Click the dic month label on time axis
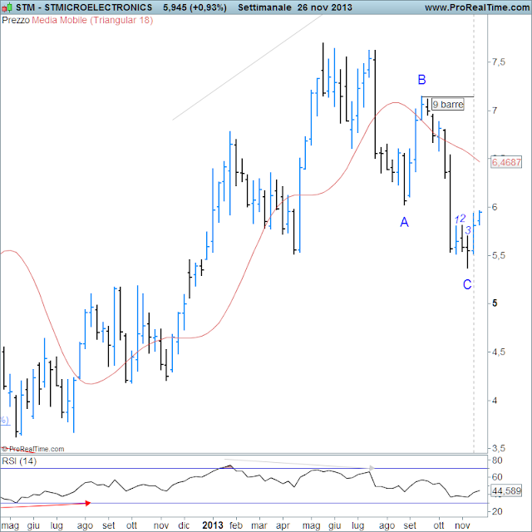The width and height of the screenshot is (532, 532). tap(184, 525)
